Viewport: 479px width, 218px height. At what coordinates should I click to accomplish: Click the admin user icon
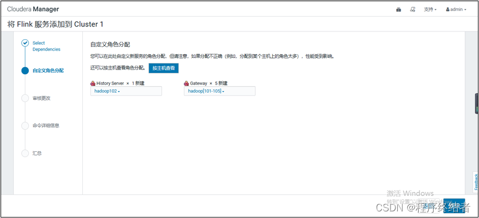click(448, 9)
